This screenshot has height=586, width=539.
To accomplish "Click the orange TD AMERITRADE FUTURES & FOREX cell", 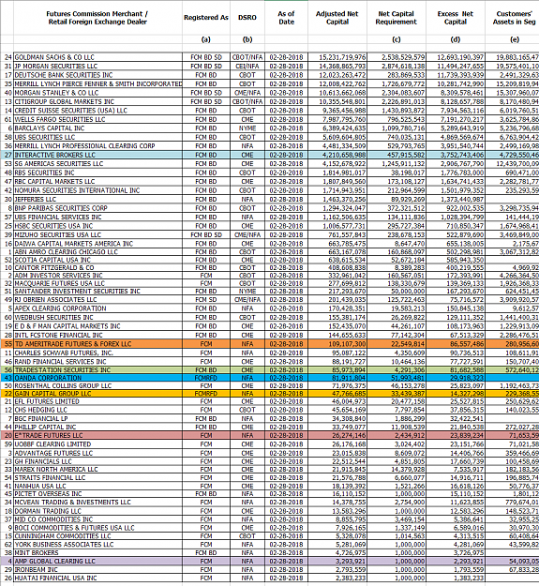I will (x=97, y=344).
